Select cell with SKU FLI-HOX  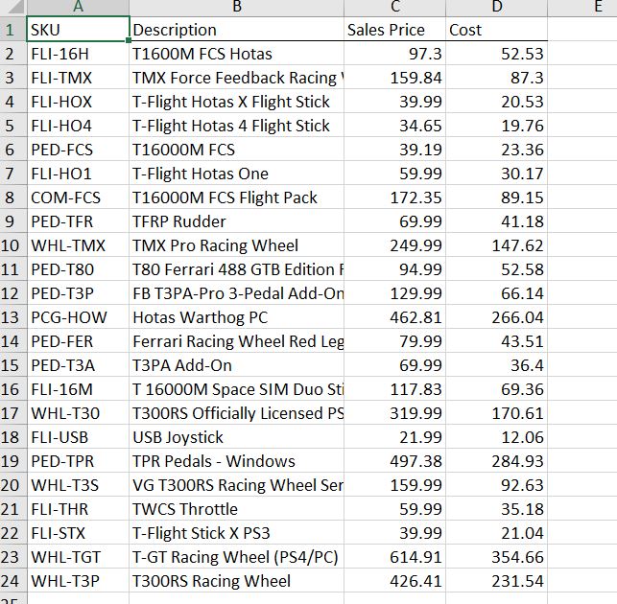pos(78,102)
